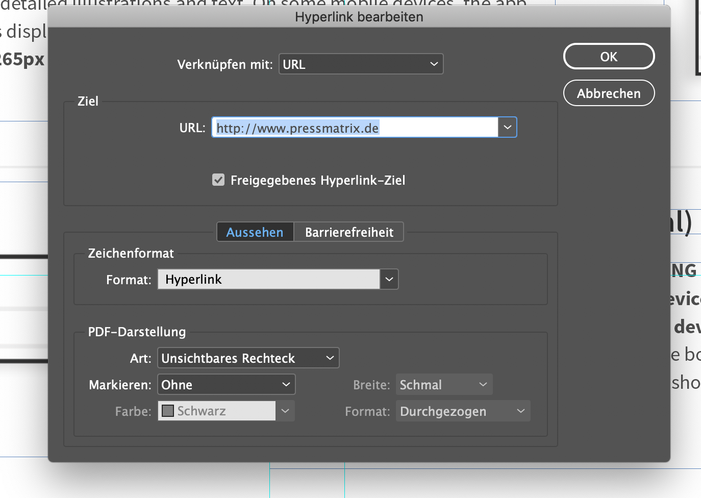Open the Format dropdown showing Hyperlink

point(389,279)
